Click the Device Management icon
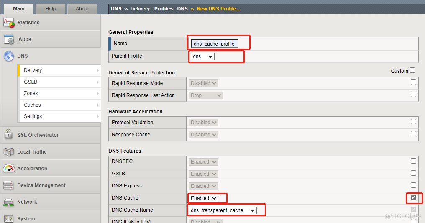The image size is (425, 223). pos(9,185)
